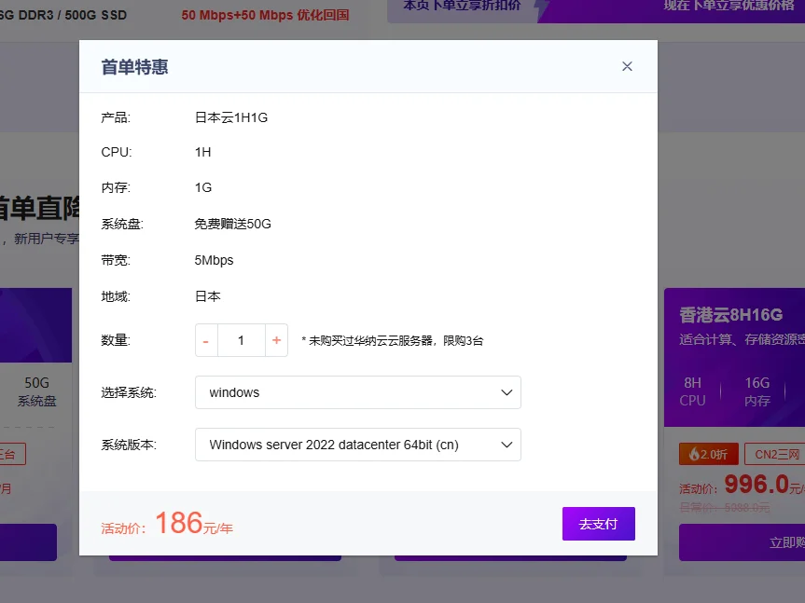The height and width of the screenshot is (603, 805).
Task: Click the 186元/年 activity price
Action: pyautogui.click(x=193, y=525)
